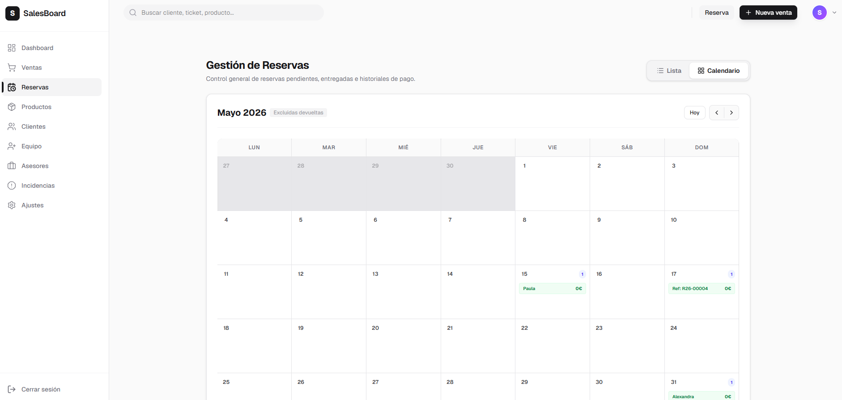Viewport: 842px width, 400px height.
Task: Click the Hoy button
Action: coord(694,113)
